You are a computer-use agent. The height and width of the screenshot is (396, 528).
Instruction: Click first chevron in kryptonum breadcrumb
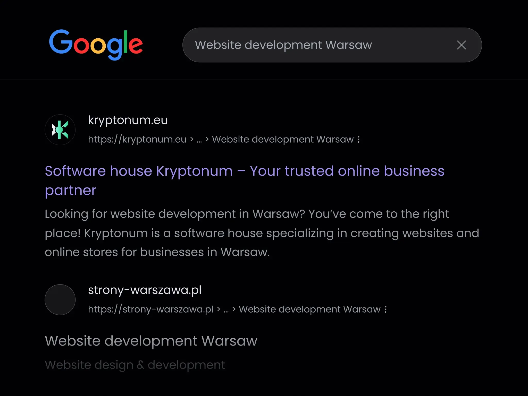(x=191, y=139)
